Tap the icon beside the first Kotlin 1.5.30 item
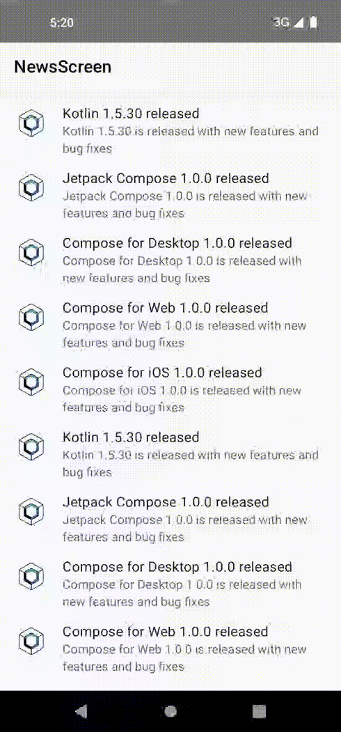 point(31,123)
